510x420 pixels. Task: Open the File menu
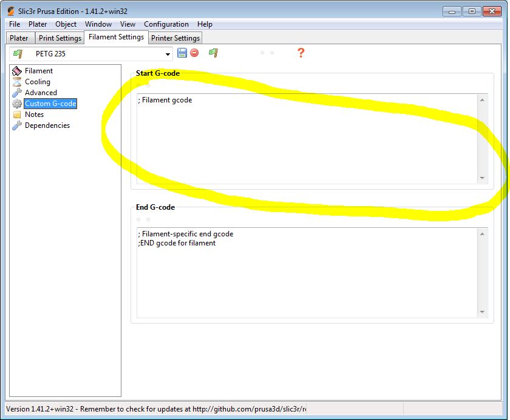(x=15, y=24)
